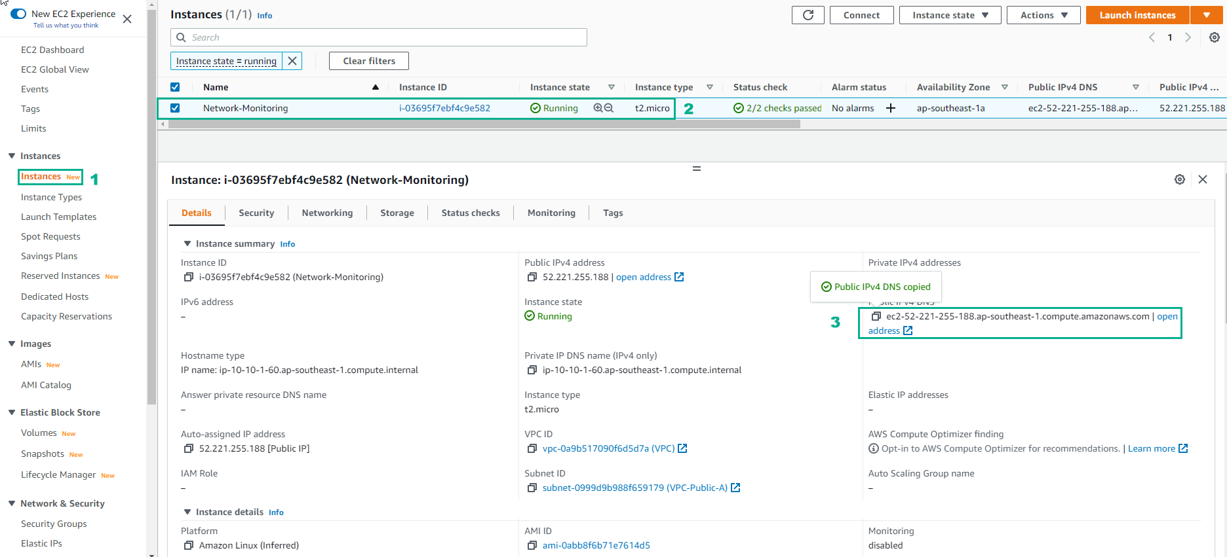Click info icon at Compute Optimizer finding
The width and height of the screenshot is (1227, 557).
coord(874,448)
